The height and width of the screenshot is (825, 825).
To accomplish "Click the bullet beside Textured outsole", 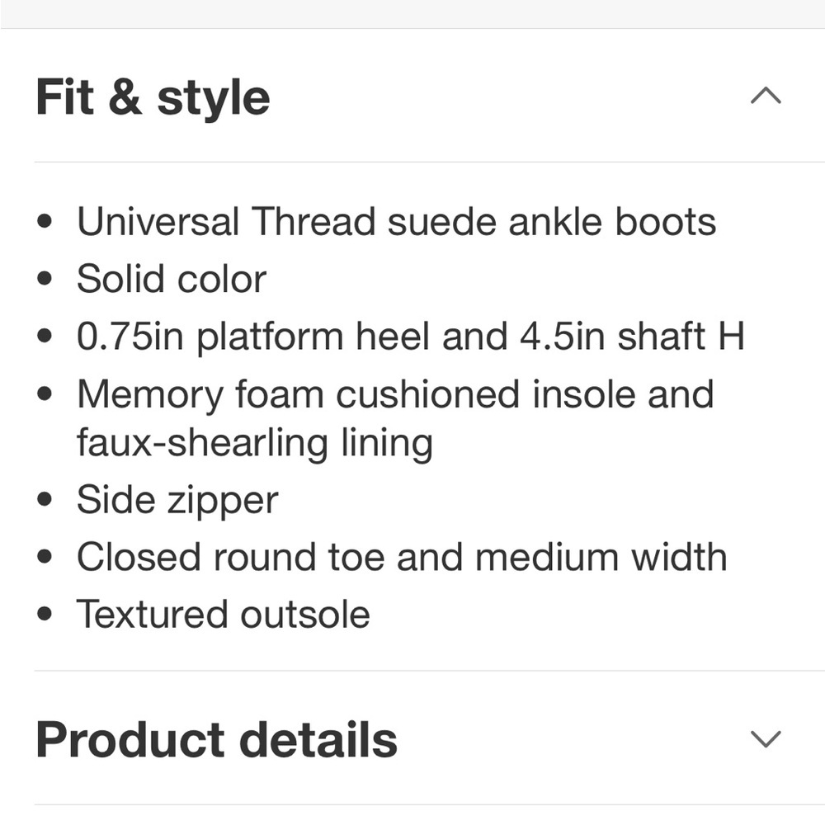I will coord(44,614).
